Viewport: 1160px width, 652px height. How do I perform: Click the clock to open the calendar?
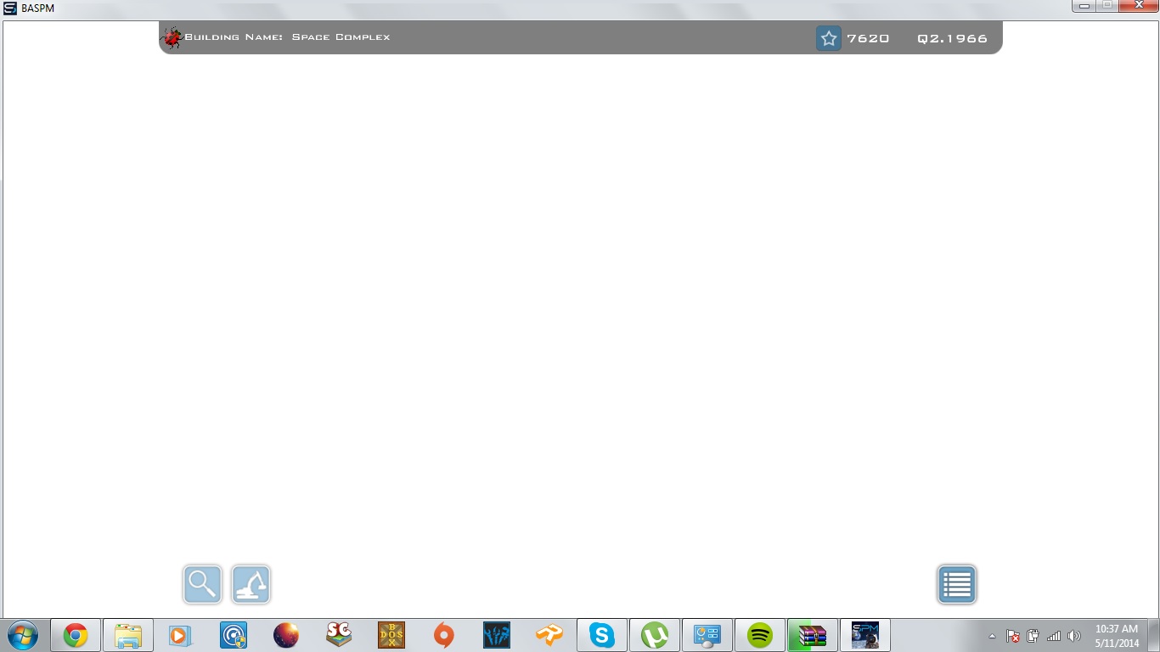point(1118,634)
